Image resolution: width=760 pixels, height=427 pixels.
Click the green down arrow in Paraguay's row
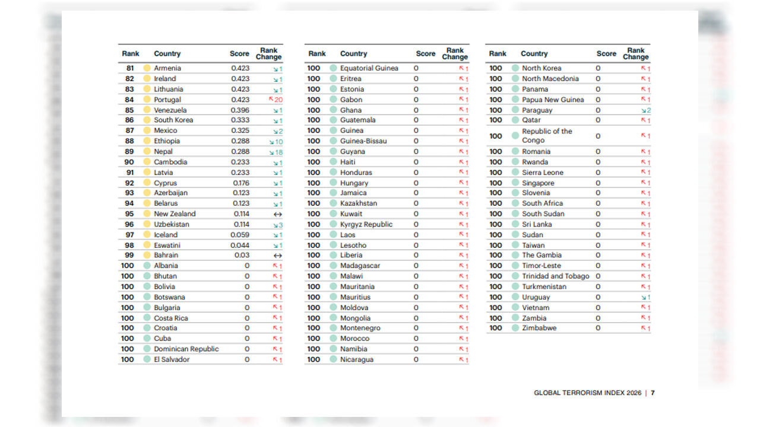point(643,110)
